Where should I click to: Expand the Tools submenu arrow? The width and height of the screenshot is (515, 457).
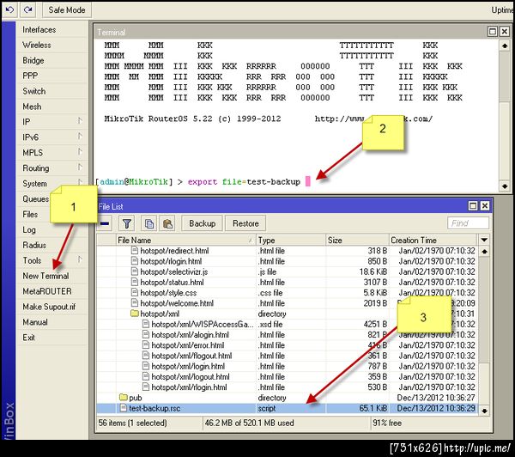coord(80,259)
